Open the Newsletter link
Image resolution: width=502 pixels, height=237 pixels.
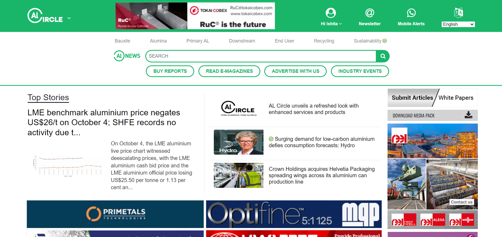[x=370, y=24]
